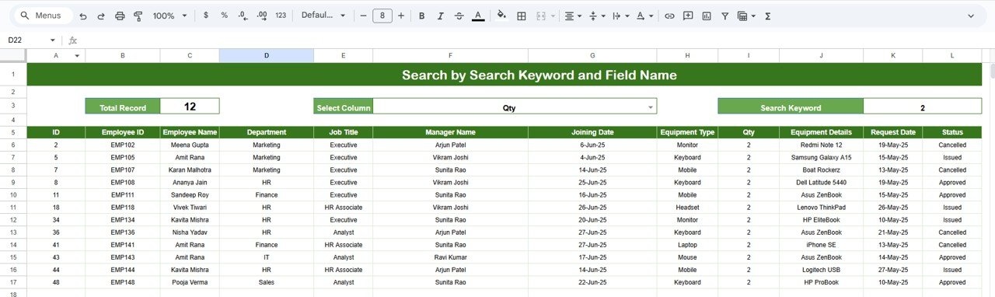Click the Redo icon
This screenshot has width=995, height=297.
[101, 16]
